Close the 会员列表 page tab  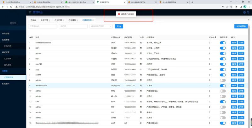click(49, 20)
